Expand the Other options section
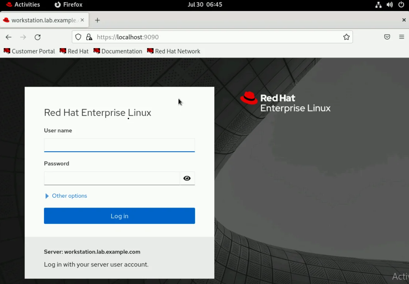Viewport: 409px width, 284px height. (x=66, y=196)
